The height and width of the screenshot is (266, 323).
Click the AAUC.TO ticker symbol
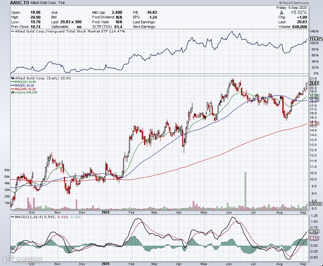pos(20,3)
